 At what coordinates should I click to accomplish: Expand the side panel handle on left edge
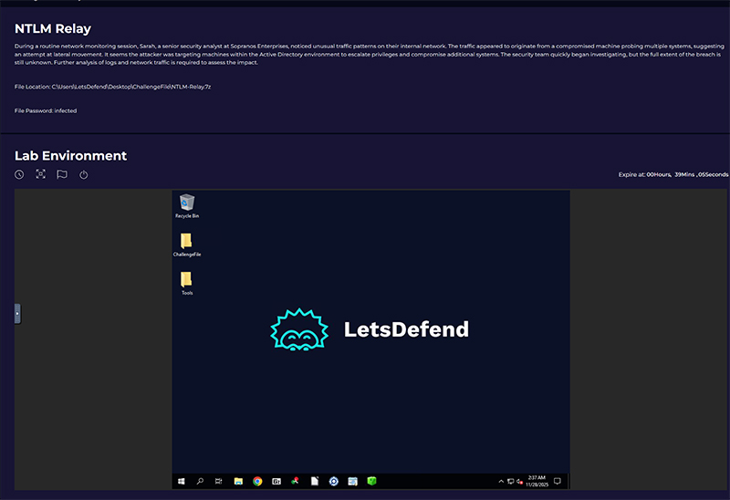(x=17, y=314)
